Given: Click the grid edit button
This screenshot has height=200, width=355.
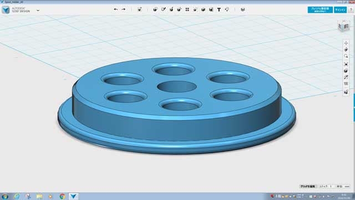Looking at the screenshot, I should click(x=308, y=187).
